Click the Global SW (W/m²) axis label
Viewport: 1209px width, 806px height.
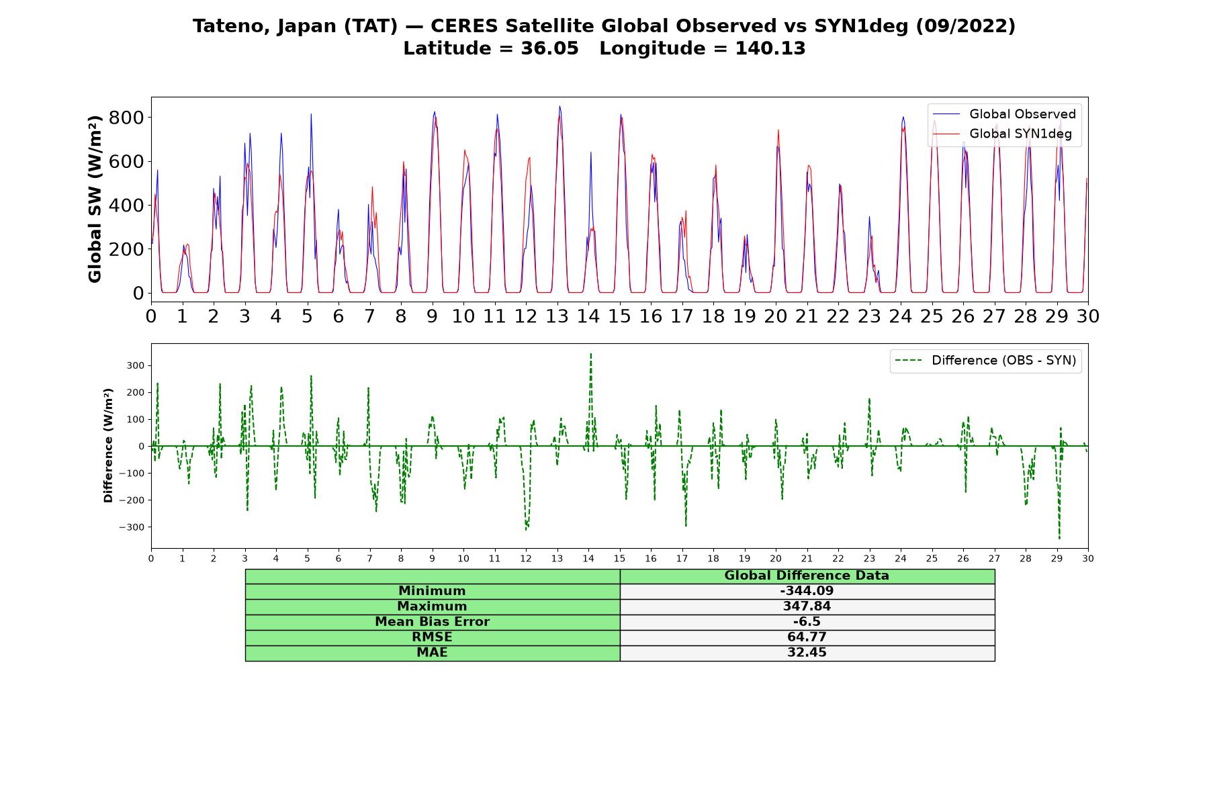coord(95,199)
